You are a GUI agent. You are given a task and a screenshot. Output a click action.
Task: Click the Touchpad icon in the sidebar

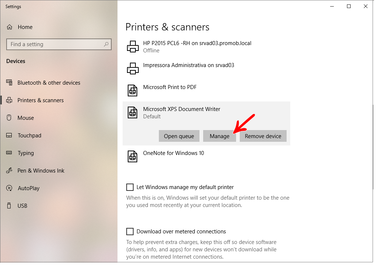9,135
